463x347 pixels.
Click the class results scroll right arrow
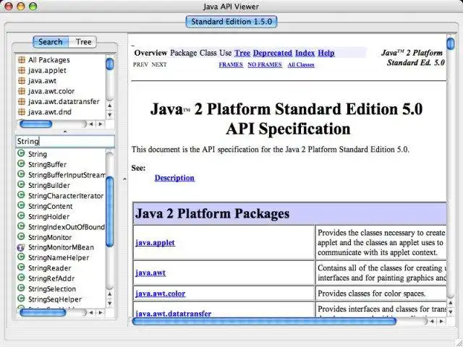point(101,312)
